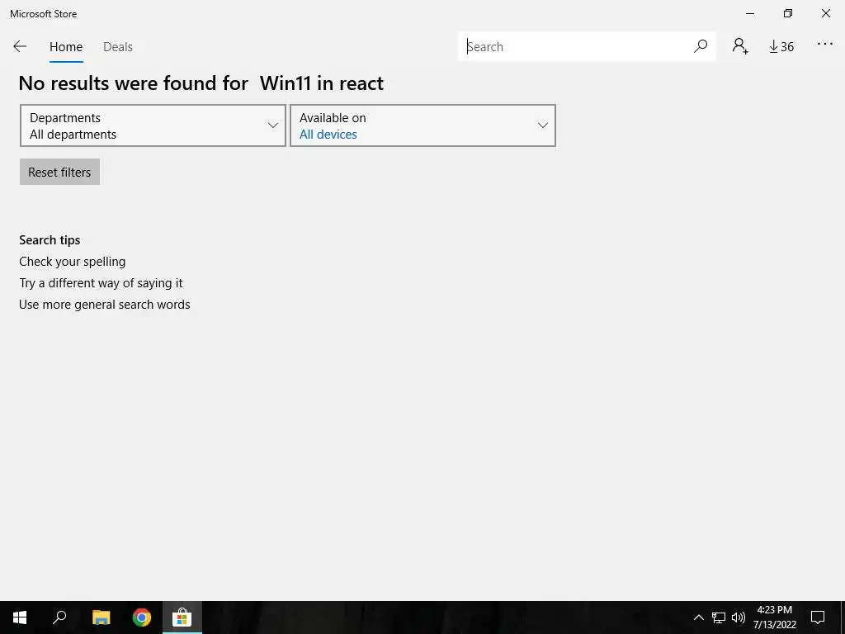845x634 pixels.
Task: Click the search magnifier icon in Store
Action: 700,46
